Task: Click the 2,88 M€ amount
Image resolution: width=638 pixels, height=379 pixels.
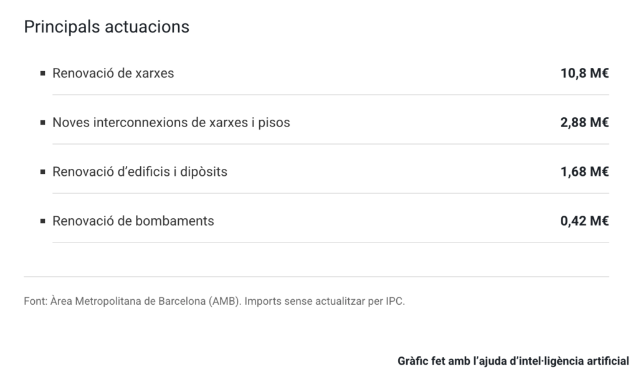Action: coord(584,123)
